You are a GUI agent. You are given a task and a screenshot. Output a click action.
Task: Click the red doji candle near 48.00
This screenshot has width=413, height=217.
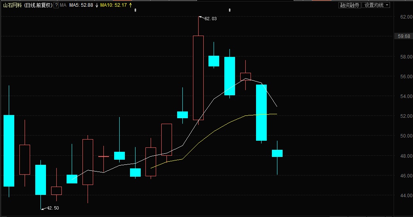[x=103, y=157]
